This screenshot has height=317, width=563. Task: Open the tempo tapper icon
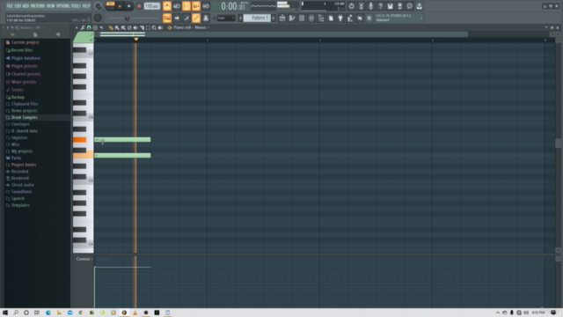pos(350,18)
